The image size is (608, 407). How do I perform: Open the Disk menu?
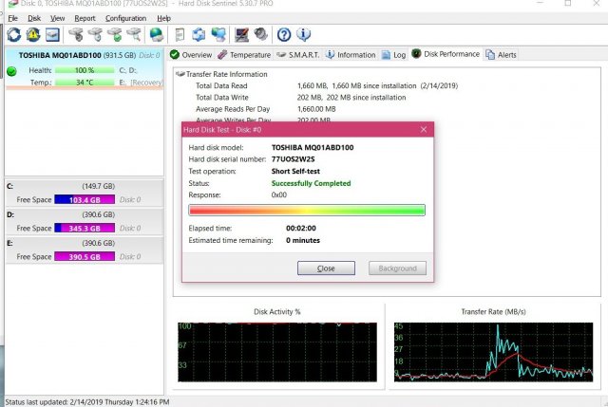tap(34, 18)
